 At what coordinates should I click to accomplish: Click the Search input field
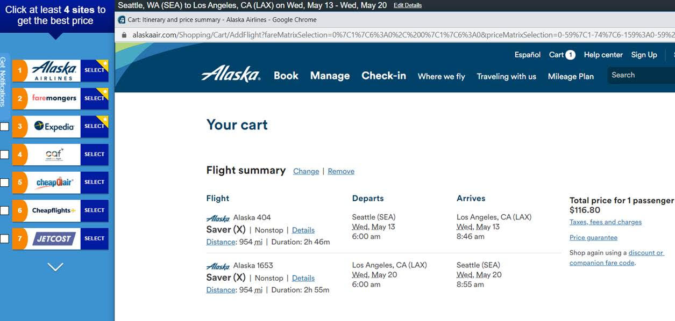[641, 75]
